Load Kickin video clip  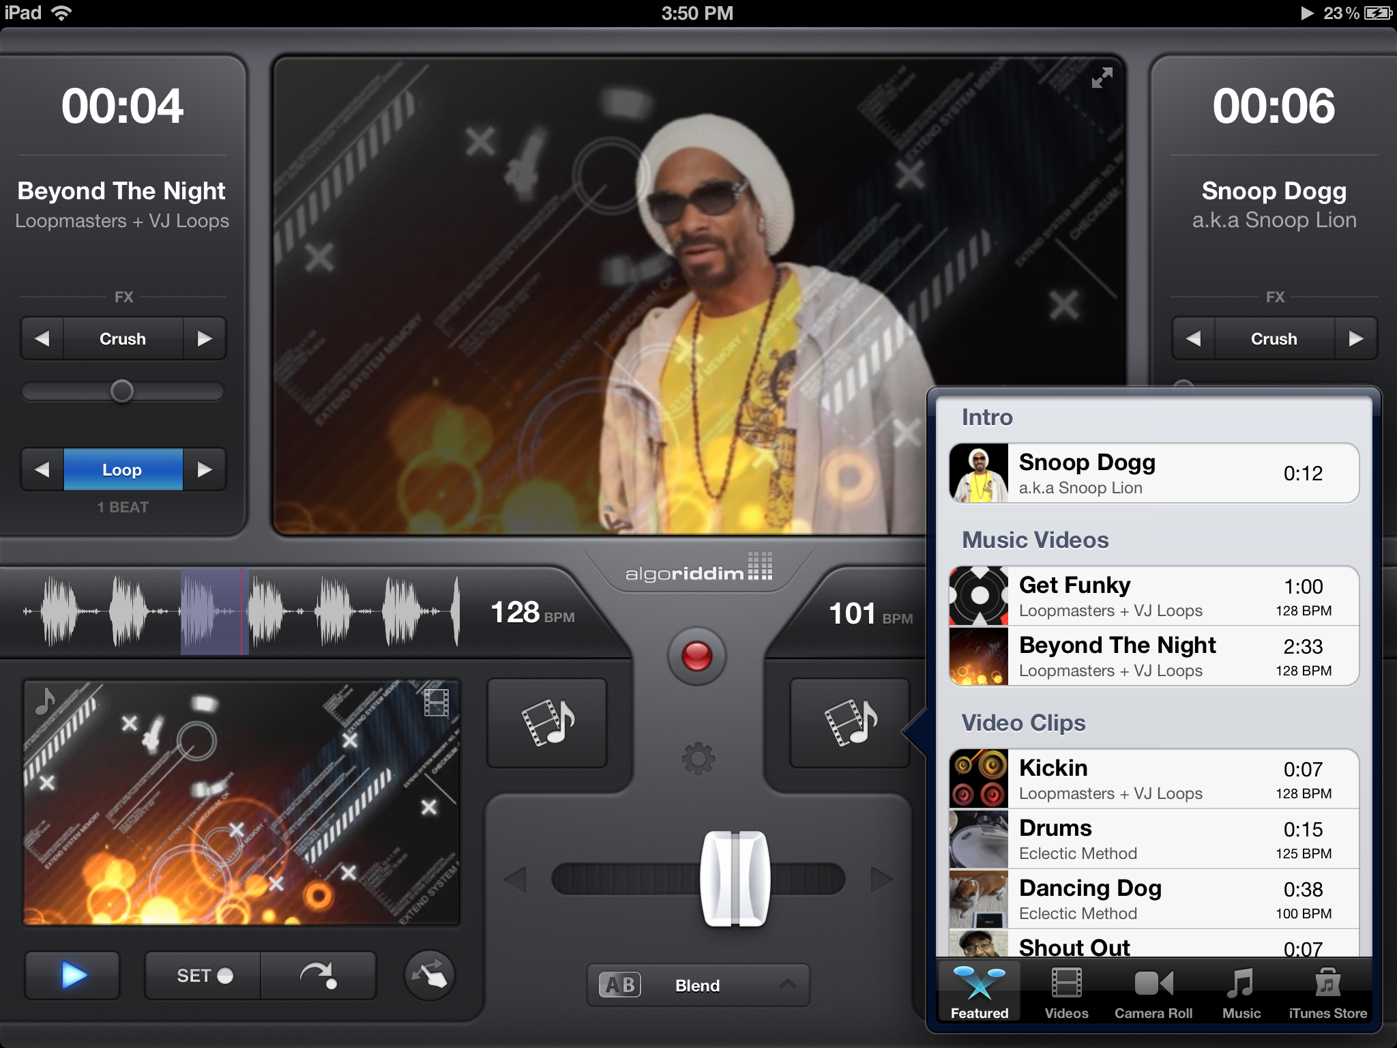tap(1153, 778)
